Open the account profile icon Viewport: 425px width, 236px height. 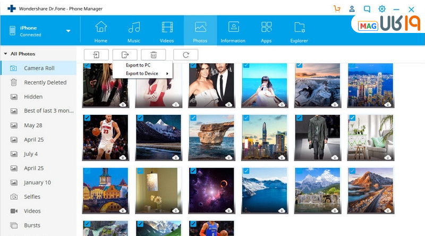coord(352,9)
